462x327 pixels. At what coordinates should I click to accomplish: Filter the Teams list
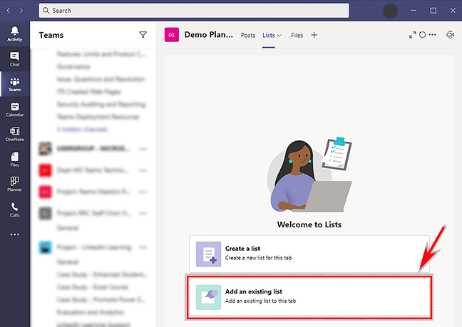point(143,34)
